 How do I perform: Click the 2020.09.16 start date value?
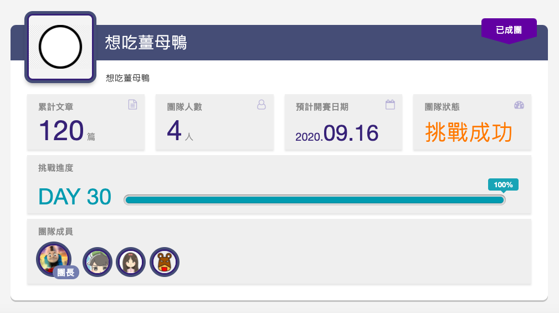point(336,134)
